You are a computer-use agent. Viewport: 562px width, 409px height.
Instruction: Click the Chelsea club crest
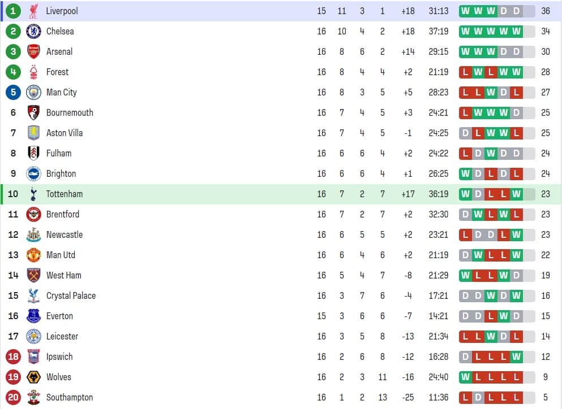coord(33,31)
